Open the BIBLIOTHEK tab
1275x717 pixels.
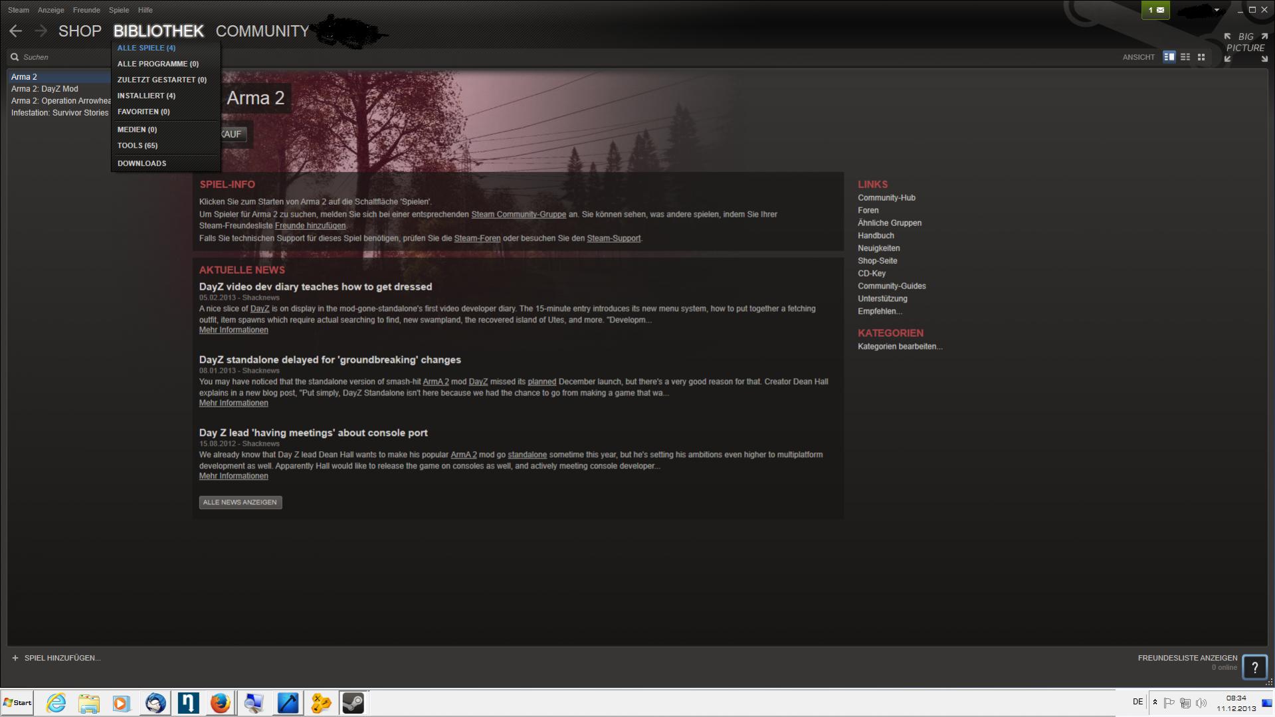[x=159, y=31]
